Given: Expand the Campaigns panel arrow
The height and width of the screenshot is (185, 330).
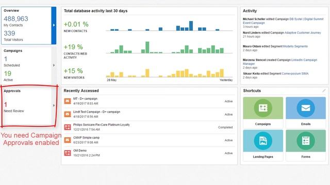Looking at the screenshot, I should [x=54, y=65].
